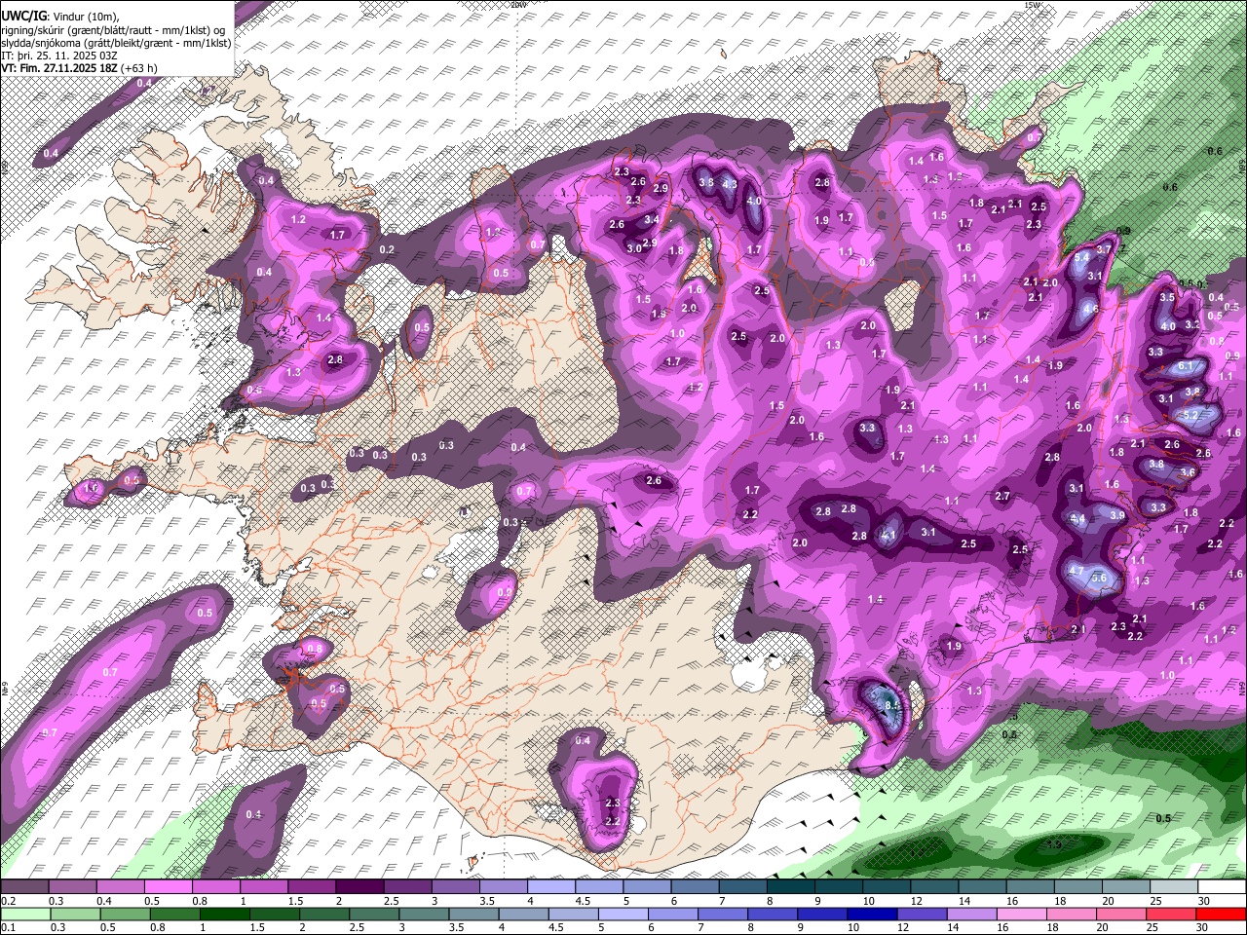The height and width of the screenshot is (935, 1247).
Task: Click the 8.5 snowfall value on the map
Action: click(891, 704)
